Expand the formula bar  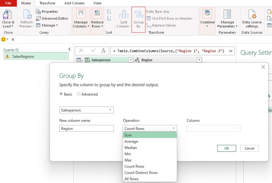pos(231,51)
